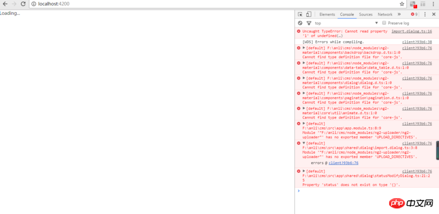Image resolution: width=439 pixels, height=214 pixels.
Task: Reload the localhost page
Action: (23, 4)
